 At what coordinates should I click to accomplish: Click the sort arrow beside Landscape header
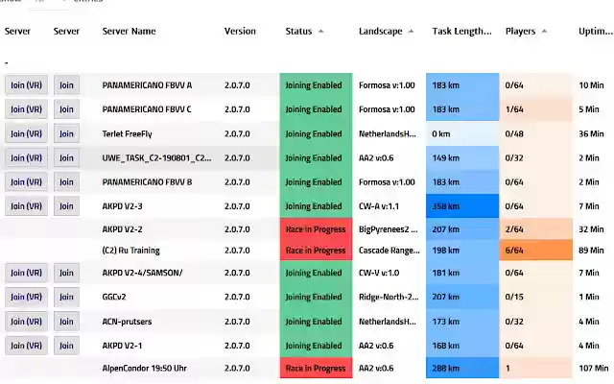411,32
